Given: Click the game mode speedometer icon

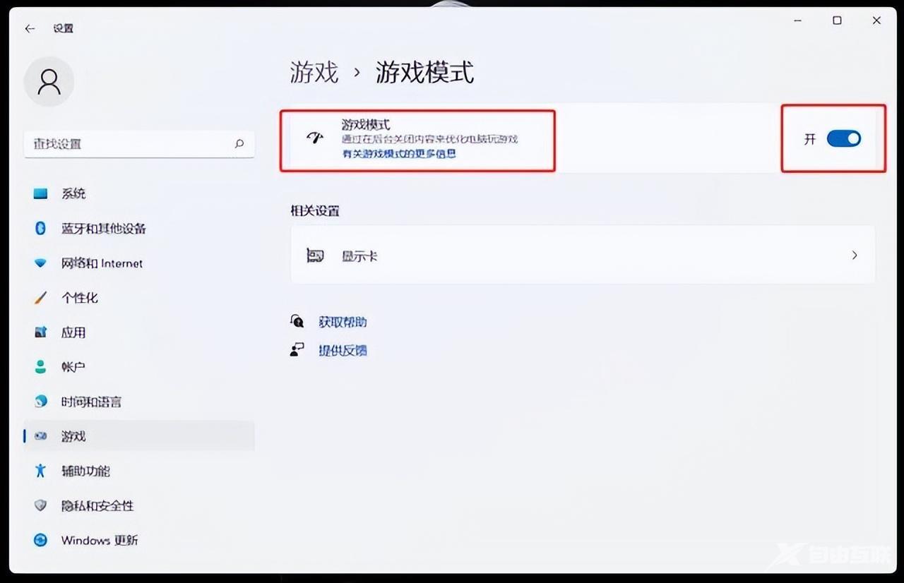Looking at the screenshot, I should pyautogui.click(x=314, y=138).
